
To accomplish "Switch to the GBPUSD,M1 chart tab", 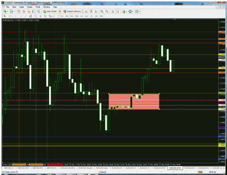I will point(52,168).
